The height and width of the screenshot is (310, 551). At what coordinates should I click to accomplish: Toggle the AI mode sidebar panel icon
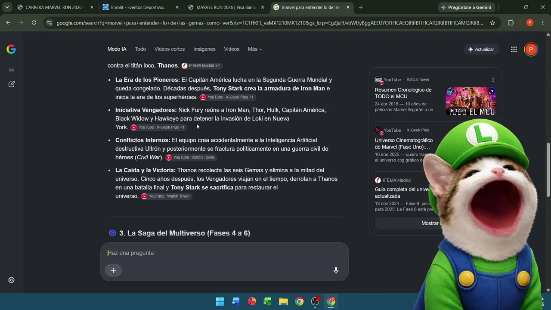(x=12, y=70)
